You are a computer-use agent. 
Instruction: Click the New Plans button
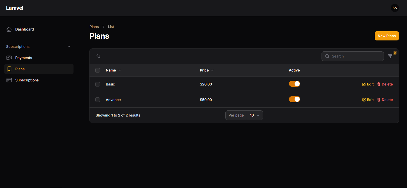pos(386,36)
